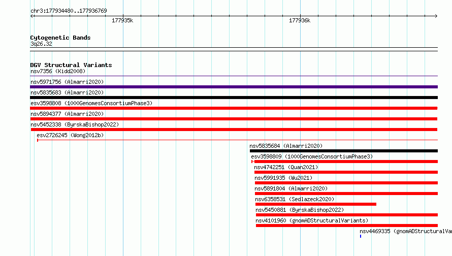This screenshot has width=452, height=256.
Task: Click the left arrow of the ruler
Action: (32, 16)
